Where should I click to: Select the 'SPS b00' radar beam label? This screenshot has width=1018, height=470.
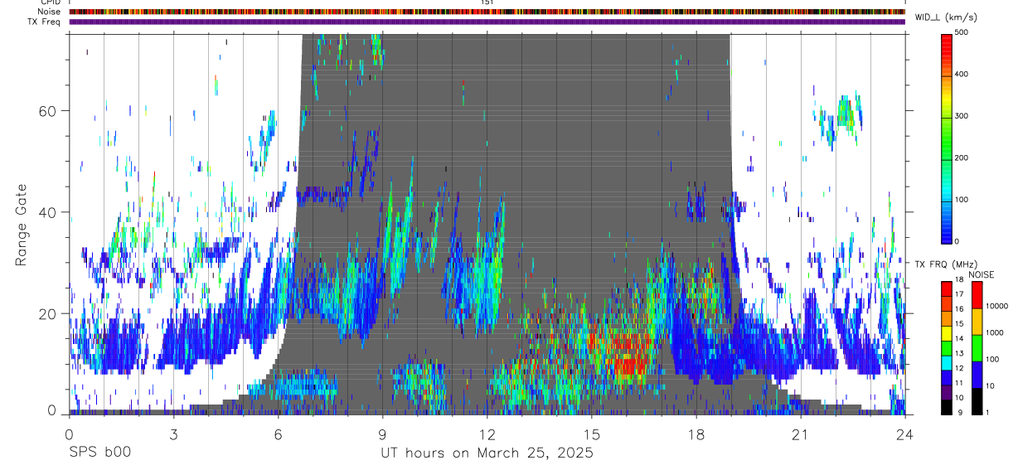(99, 453)
